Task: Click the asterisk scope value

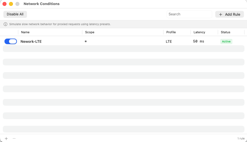Action: point(86,42)
